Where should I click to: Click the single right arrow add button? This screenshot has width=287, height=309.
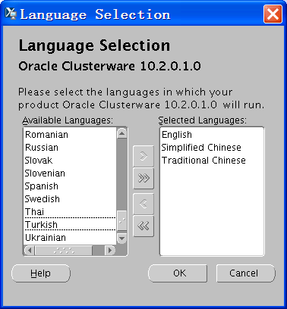143,156
